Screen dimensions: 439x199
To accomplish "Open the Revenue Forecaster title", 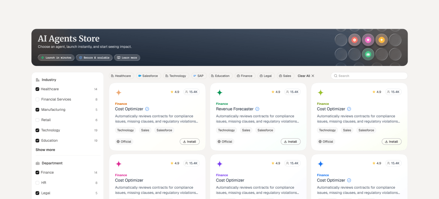I will tap(235, 109).
